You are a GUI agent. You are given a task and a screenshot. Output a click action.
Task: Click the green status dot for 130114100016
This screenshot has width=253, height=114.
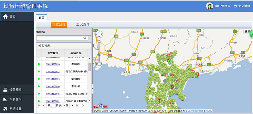39,64
